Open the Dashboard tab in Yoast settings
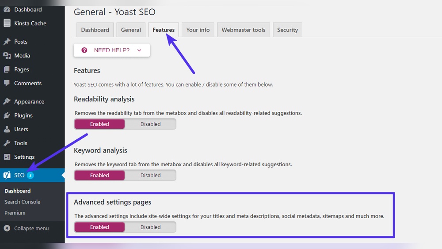Image resolution: width=442 pixels, height=249 pixels. tap(95, 30)
